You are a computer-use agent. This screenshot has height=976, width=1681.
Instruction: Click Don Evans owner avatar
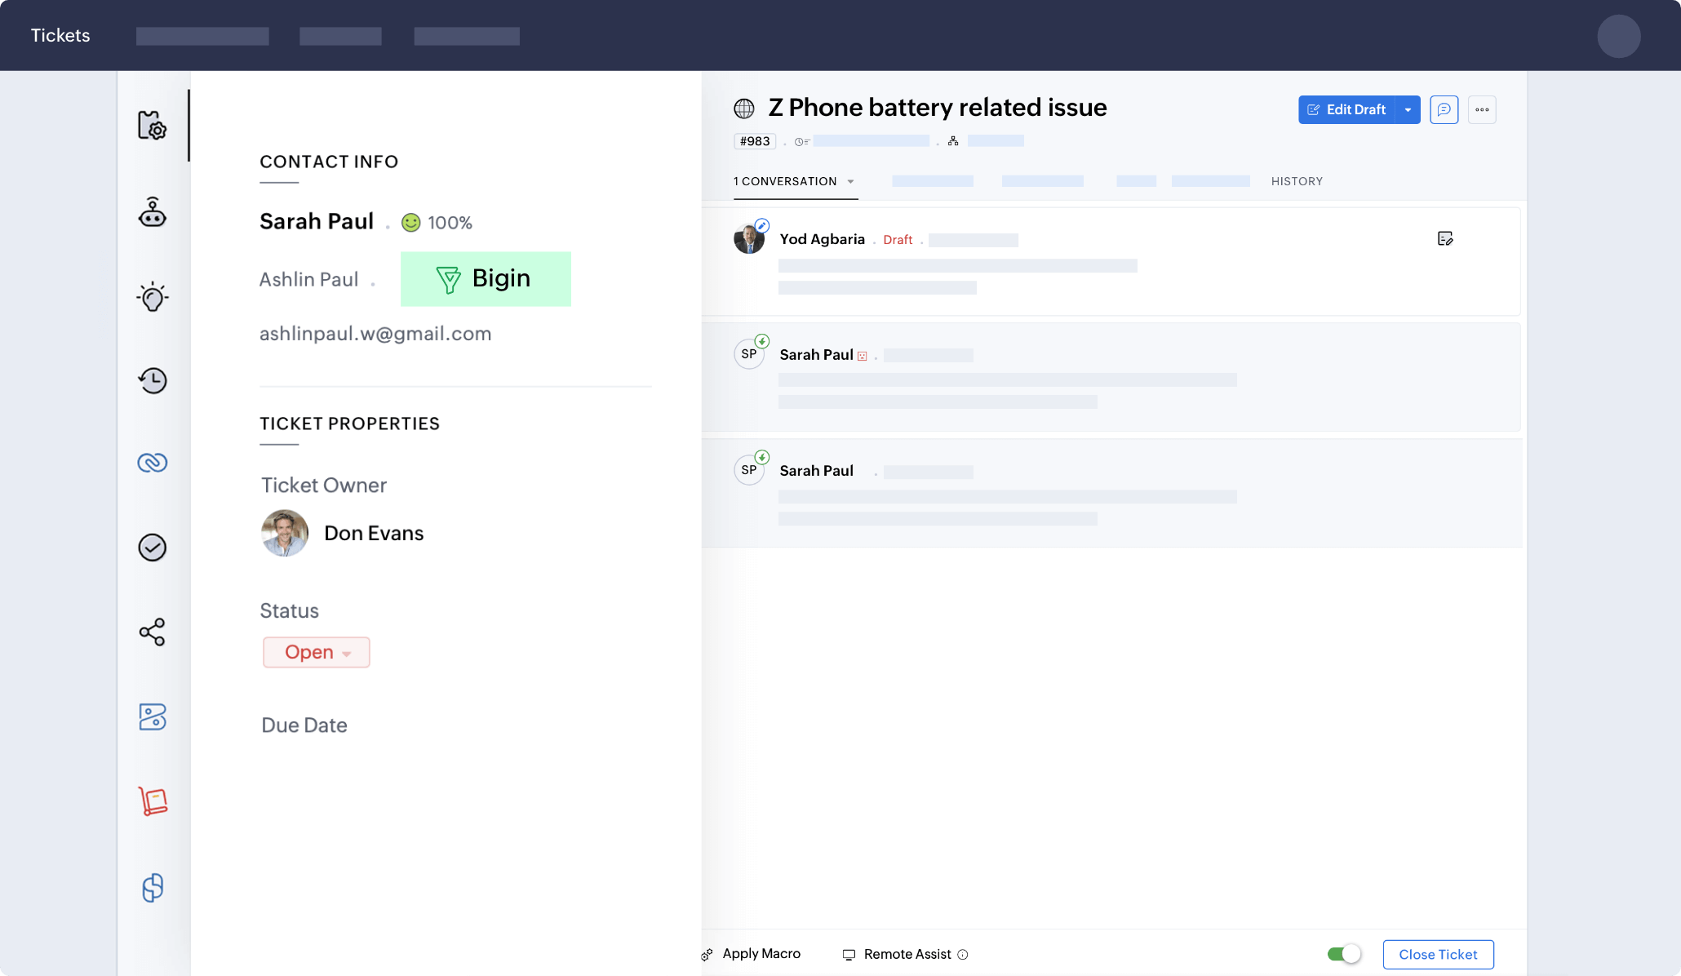tap(284, 533)
